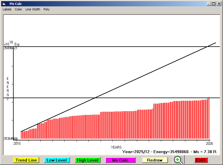Open the Color menu
This screenshot has height=165, width=223.
click(x=19, y=9)
